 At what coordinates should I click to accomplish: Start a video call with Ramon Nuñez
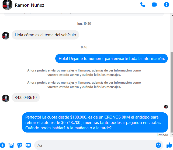point(155,5)
